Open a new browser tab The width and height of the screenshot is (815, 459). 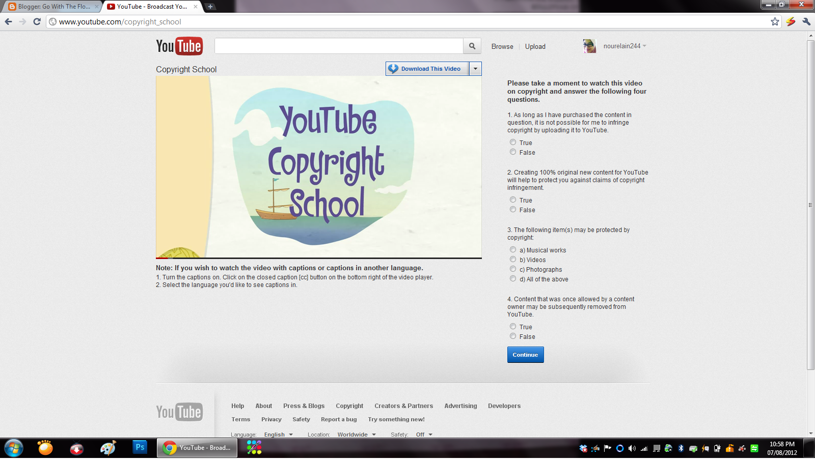210,7
